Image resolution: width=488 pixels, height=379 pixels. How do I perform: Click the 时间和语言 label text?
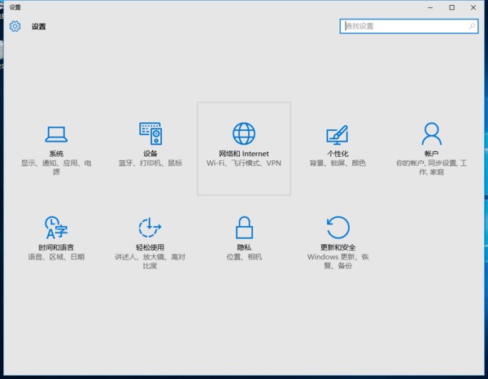[x=56, y=247]
